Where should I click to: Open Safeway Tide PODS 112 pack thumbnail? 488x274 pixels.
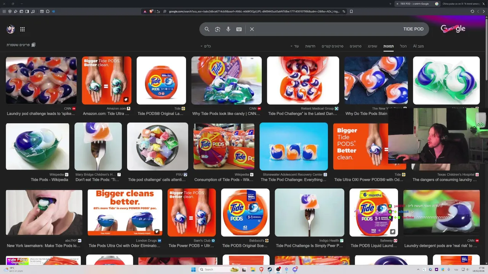(x=374, y=212)
